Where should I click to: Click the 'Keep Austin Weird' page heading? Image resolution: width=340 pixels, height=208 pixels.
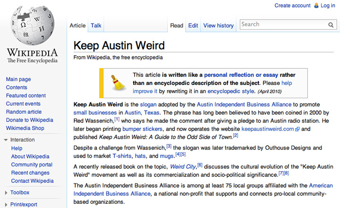(119, 45)
